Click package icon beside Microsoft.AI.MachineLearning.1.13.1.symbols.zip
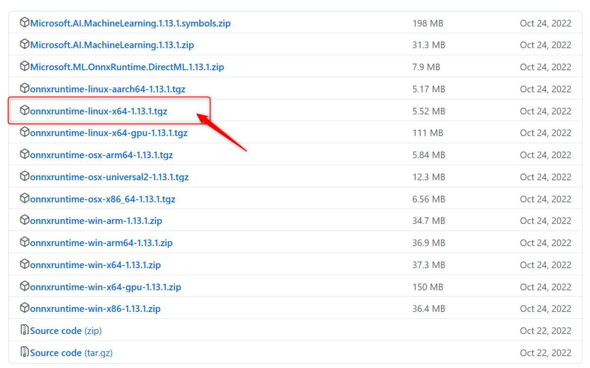590x368 pixels. click(25, 23)
